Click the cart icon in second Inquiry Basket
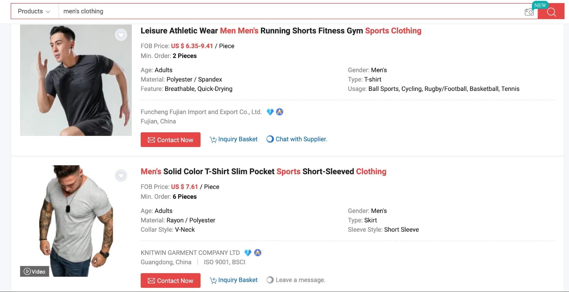 213,280
